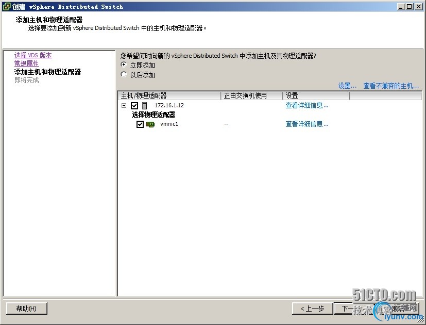The height and width of the screenshot is (325, 426).
Task: Select the 172.16.1.12 host row text
Action: (169, 105)
